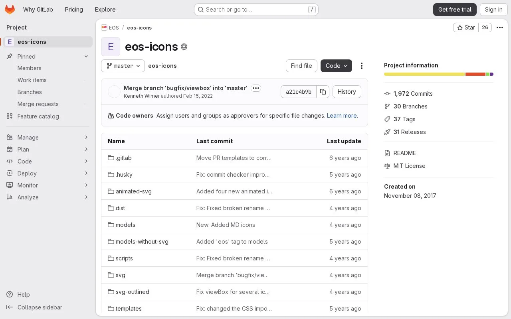Open the Code dropdown button
Viewport: 511px width, 319px height.
tap(336, 66)
